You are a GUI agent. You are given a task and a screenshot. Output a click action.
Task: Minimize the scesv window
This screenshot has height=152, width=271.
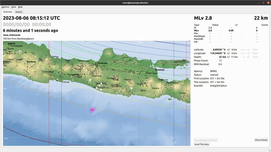pos(259,3)
